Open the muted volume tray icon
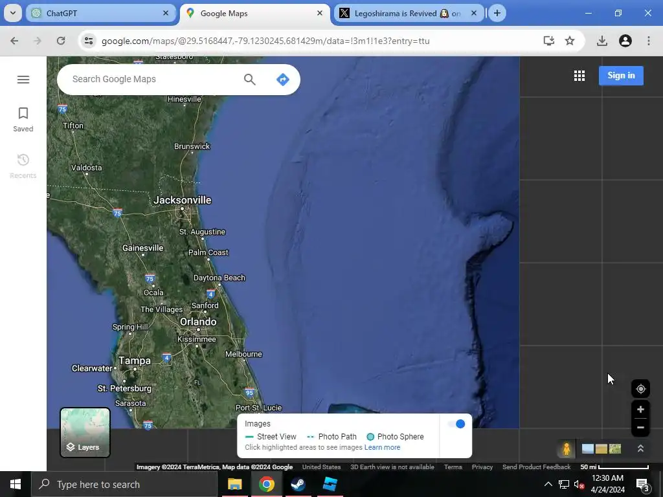The width and height of the screenshot is (663, 497). [x=579, y=484]
